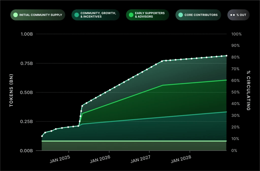The image size is (260, 171).
Task: Click the Early Supporters & Advisors green dot
Action: 131,15
